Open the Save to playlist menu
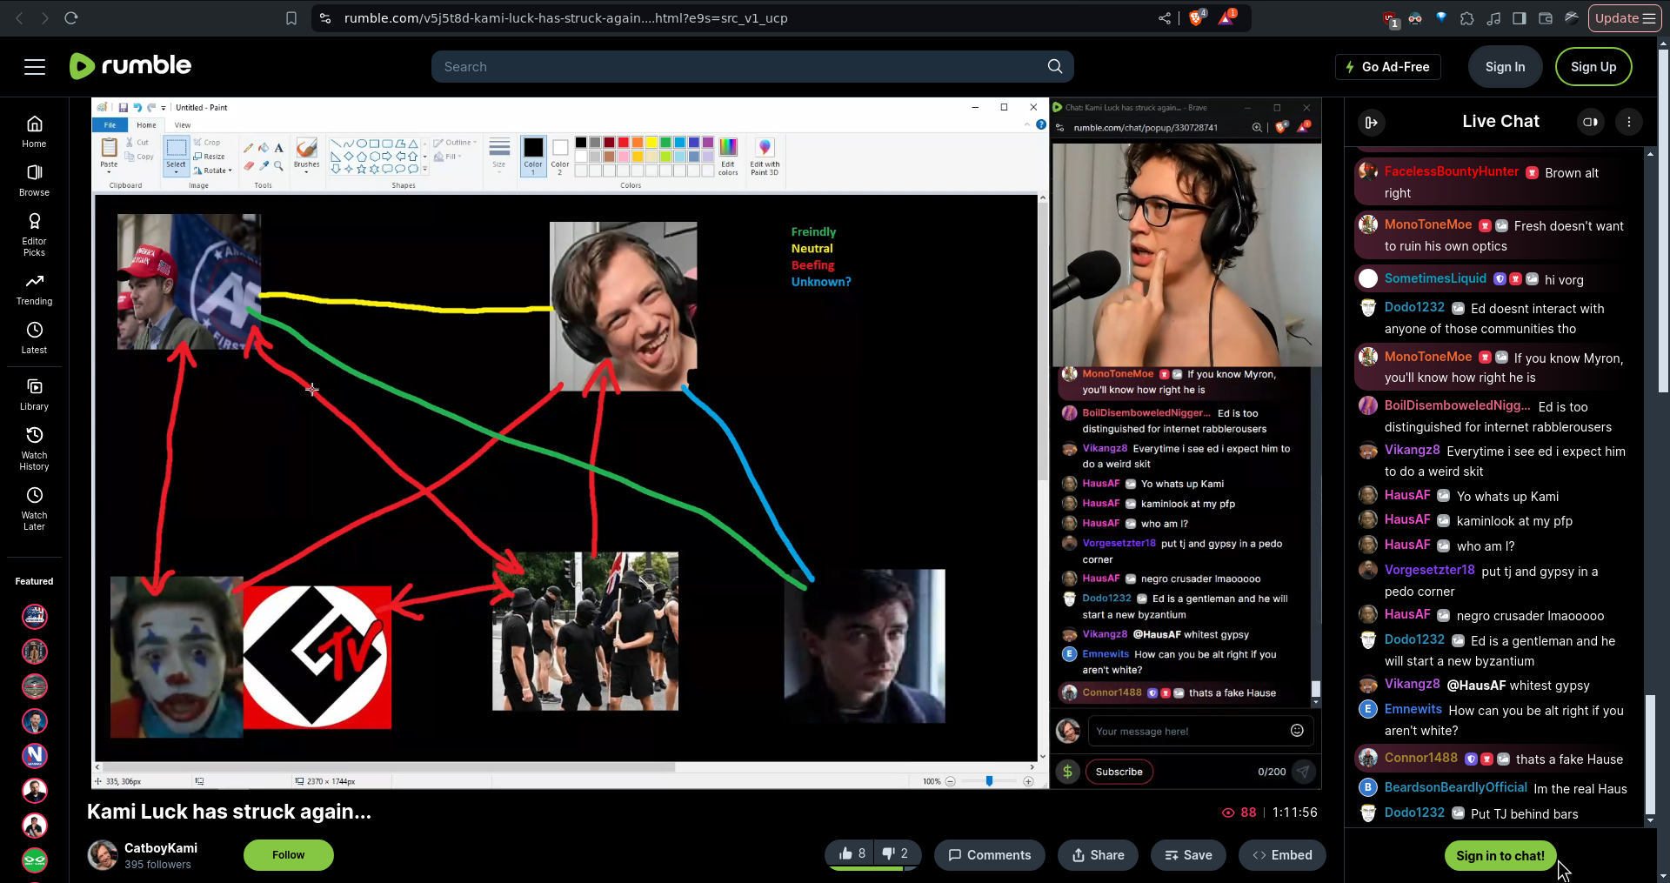Viewport: 1670px width, 883px height. (1188, 855)
